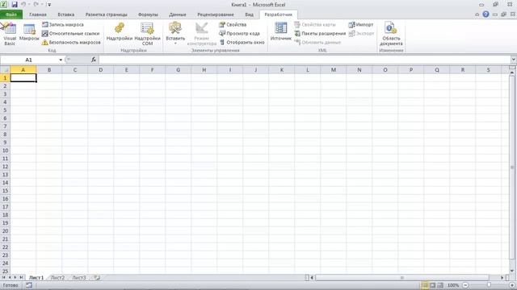Open Надстройки COM dialog
The width and height of the screenshot is (517, 290).
coord(147,34)
